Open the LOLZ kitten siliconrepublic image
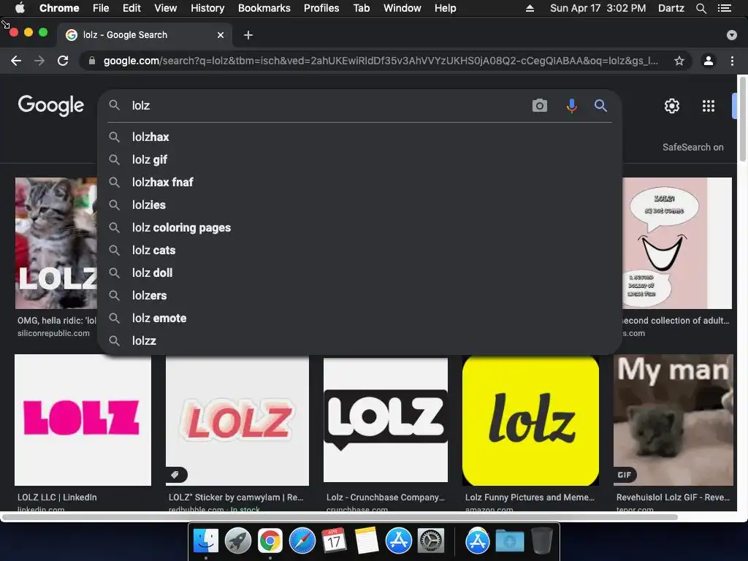The image size is (748, 561). (x=56, y=243)
